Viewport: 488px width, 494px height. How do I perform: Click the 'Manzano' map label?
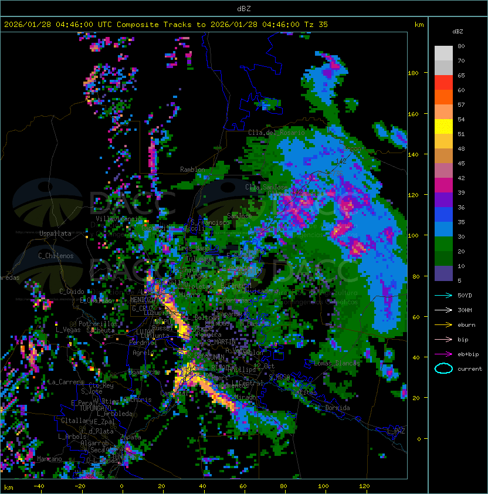tap(49, 459)
